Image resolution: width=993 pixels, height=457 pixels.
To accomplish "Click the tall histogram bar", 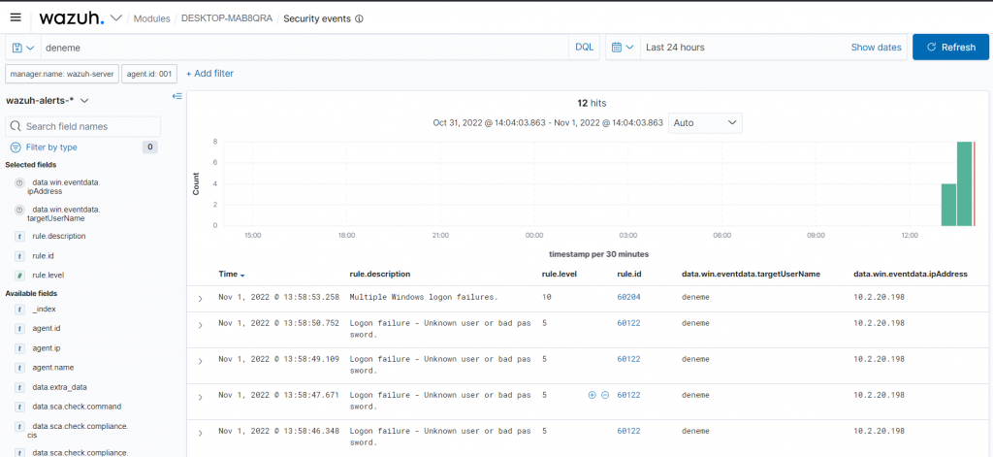I will pos(965,183).
